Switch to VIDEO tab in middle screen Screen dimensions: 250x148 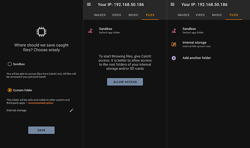pos(116,15)
